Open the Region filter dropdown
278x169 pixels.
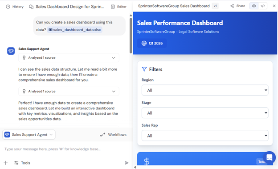point(205,90)
